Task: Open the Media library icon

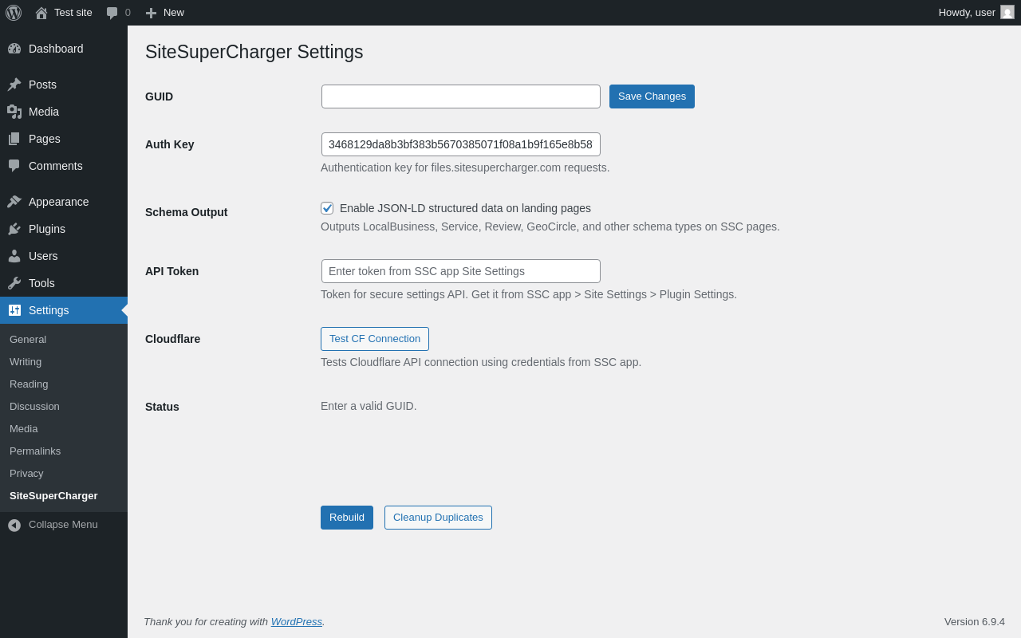Action: (14, 112)
